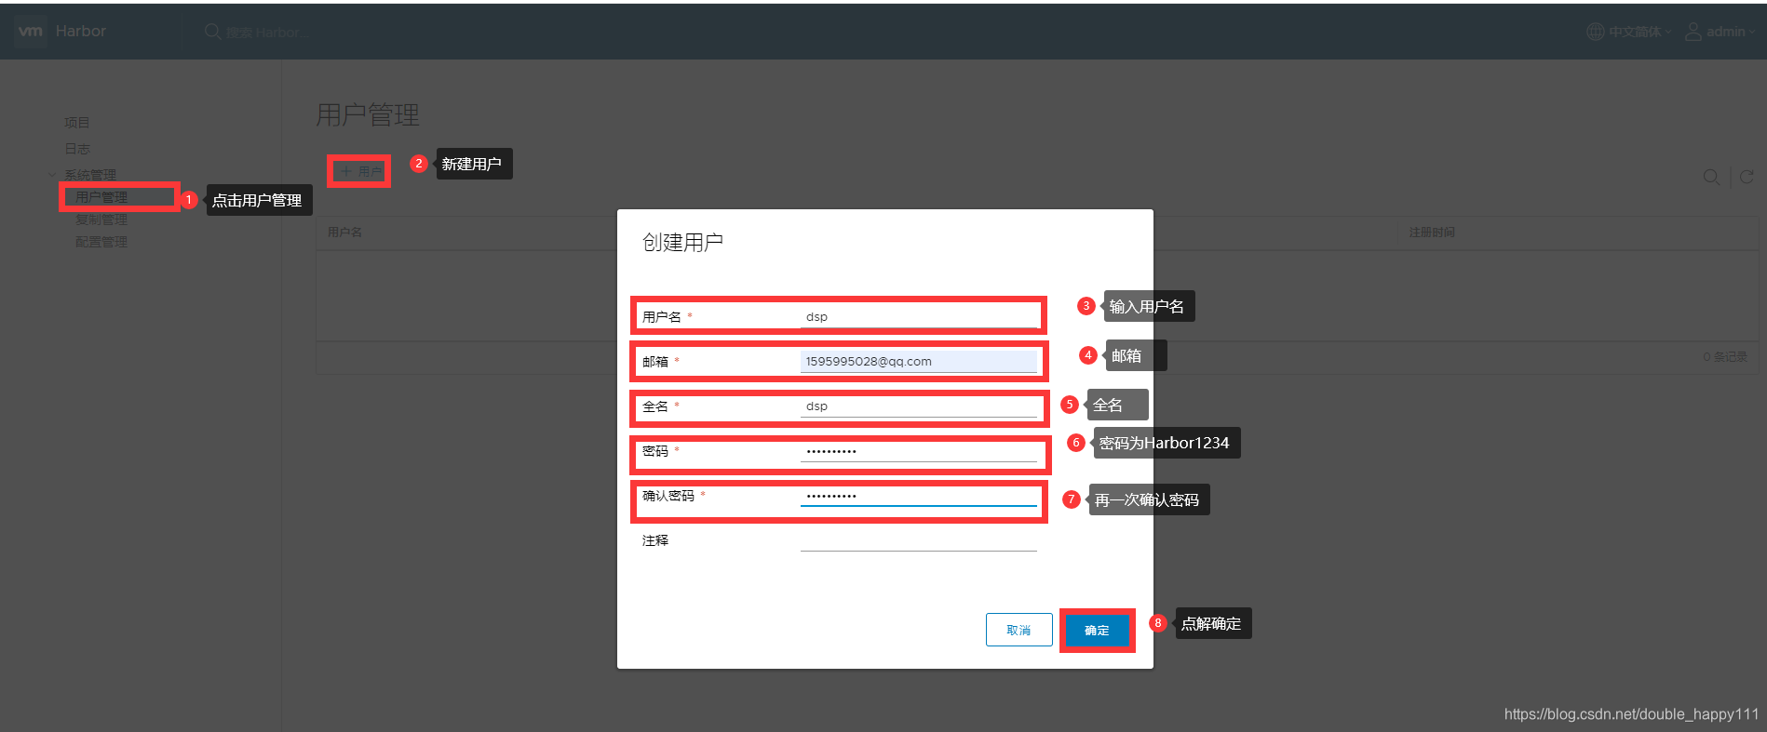Focus the 注释 comment field
This screenshot has width=1767, height=732.
point(919,540)
